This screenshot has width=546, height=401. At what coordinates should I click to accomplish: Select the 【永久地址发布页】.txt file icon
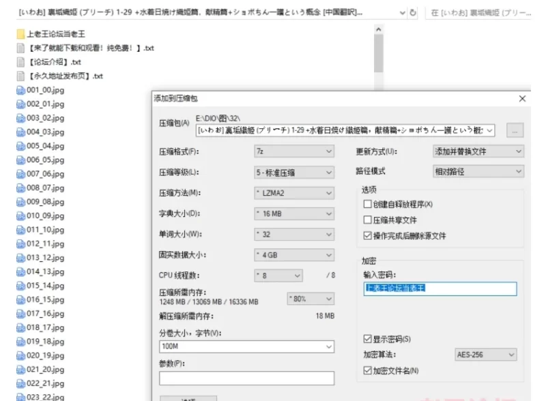tap(20, 76)
